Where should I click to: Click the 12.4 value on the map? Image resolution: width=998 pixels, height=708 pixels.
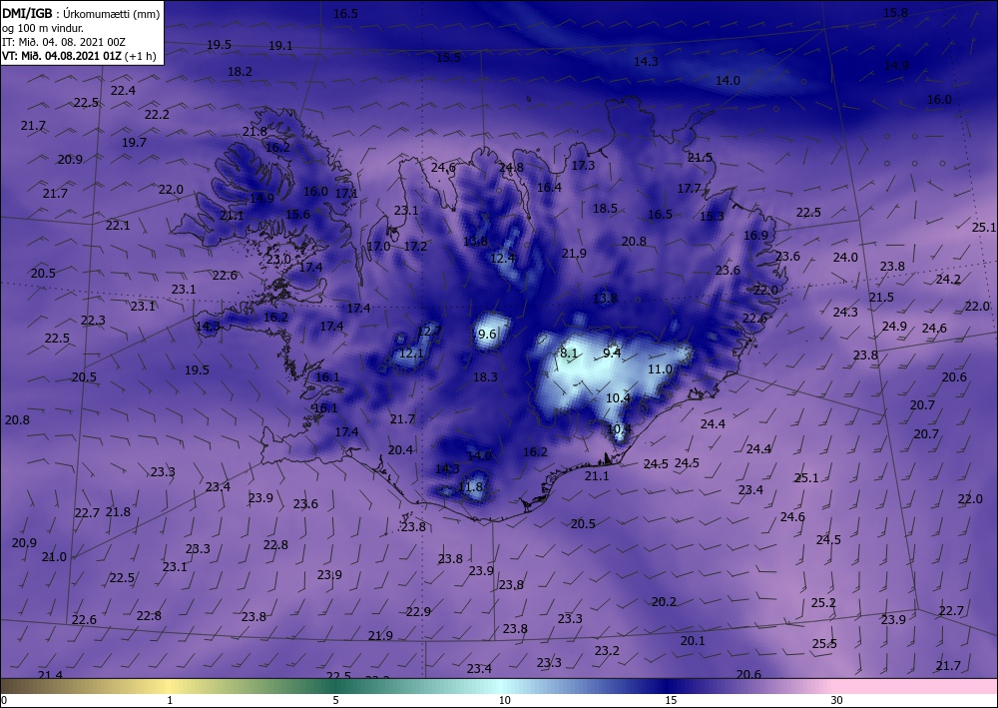tap(502, 258)
